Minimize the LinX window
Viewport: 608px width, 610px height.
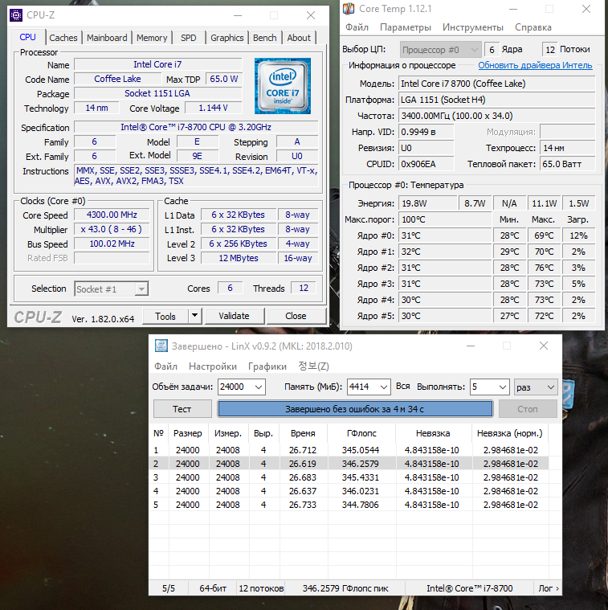tap(471, 346)
